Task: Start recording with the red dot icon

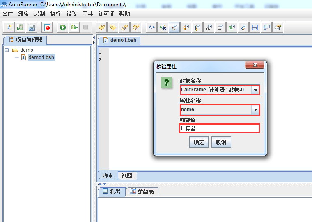Action: [47, 27]
